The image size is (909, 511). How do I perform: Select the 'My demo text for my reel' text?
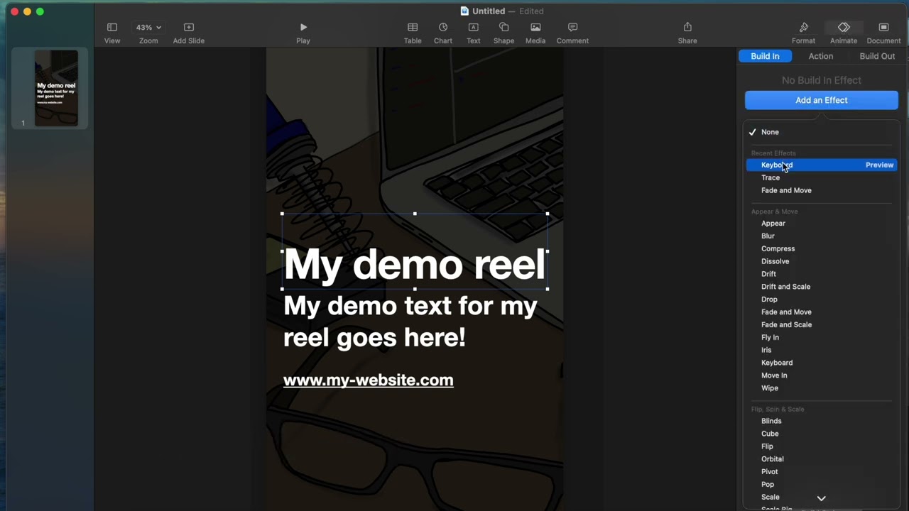tap(410, 322)
